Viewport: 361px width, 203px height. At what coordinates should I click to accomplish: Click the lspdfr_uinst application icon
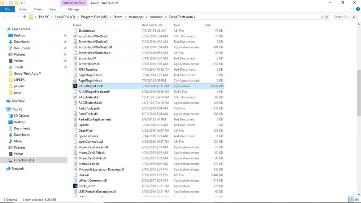coord(75,186)
